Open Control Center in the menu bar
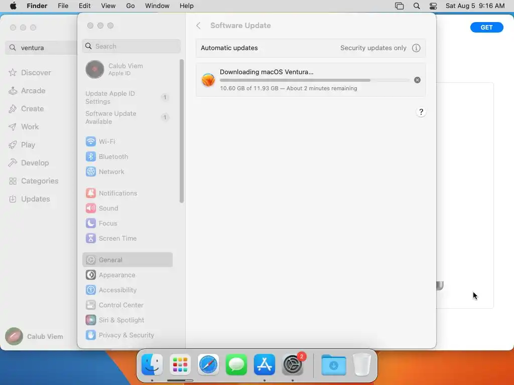This screenshot has height=385, width=514. 433,6
